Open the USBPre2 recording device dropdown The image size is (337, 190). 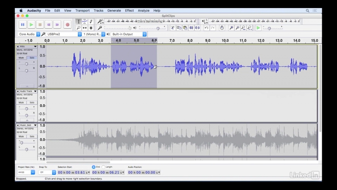(x=64, y=34)
